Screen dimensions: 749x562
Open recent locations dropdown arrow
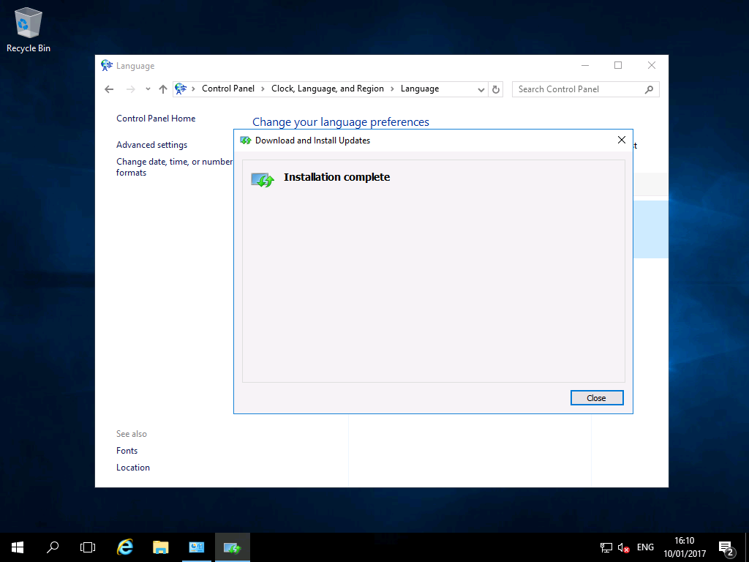tap(148, 89)
